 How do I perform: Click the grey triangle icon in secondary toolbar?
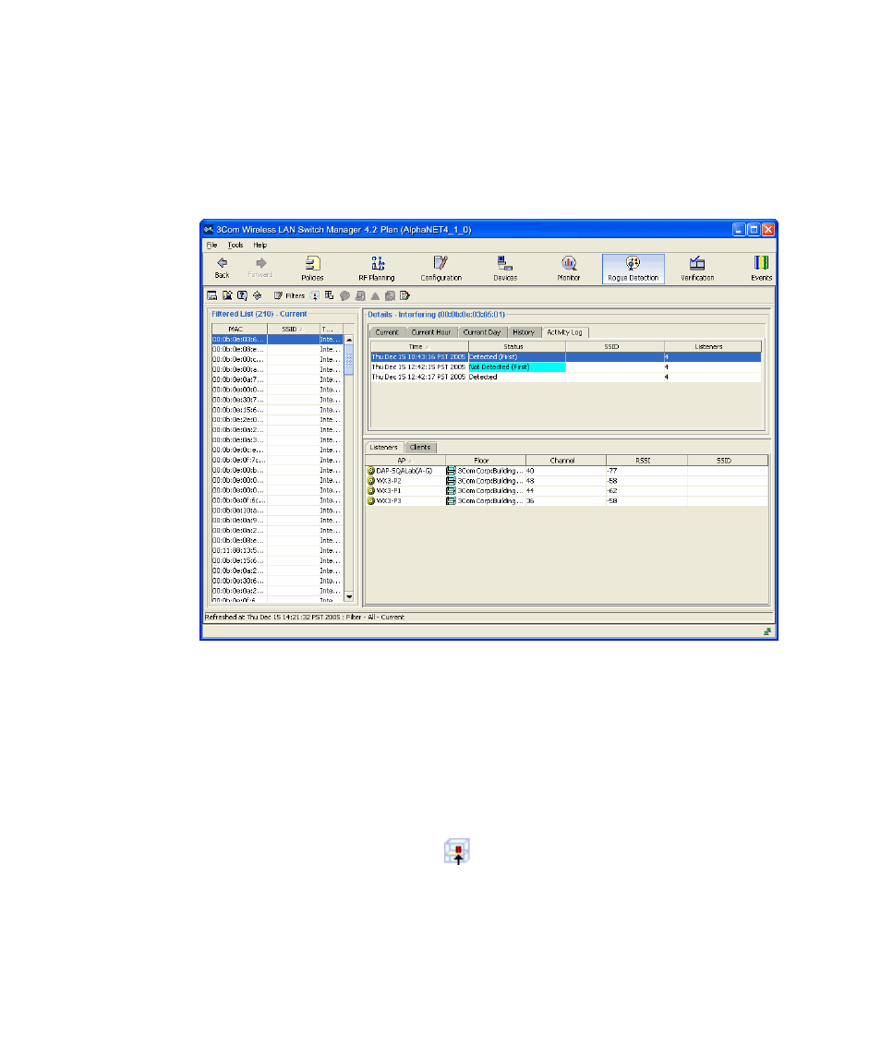(375, 296)
